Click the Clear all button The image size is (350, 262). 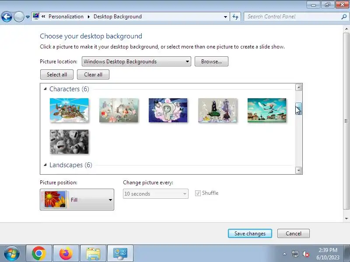click(x=93, y=75)
